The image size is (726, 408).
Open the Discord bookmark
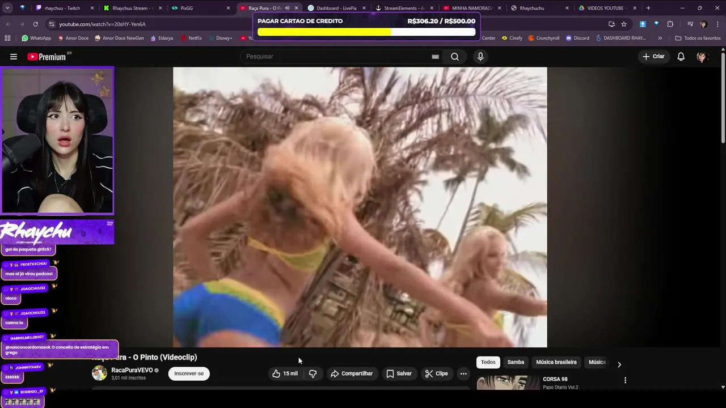[577, 38]
